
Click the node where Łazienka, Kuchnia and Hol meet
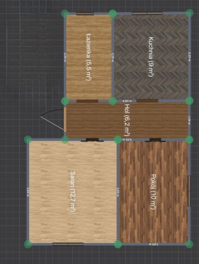113,101
